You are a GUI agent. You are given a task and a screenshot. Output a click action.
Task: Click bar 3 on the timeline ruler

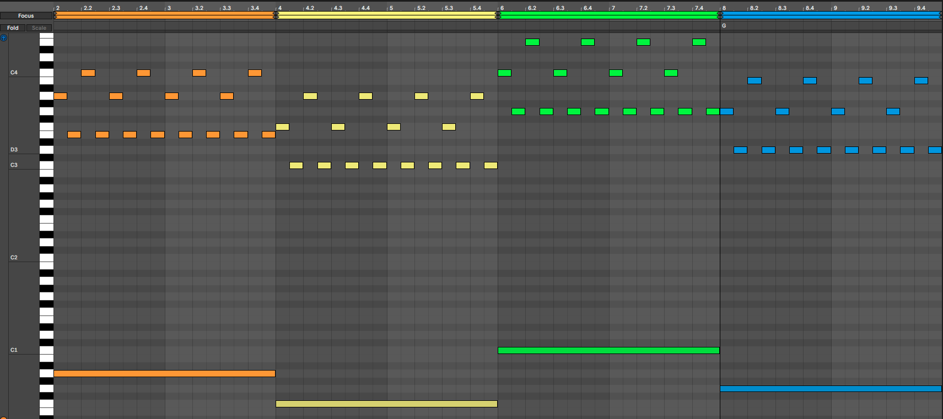point(169,8)
